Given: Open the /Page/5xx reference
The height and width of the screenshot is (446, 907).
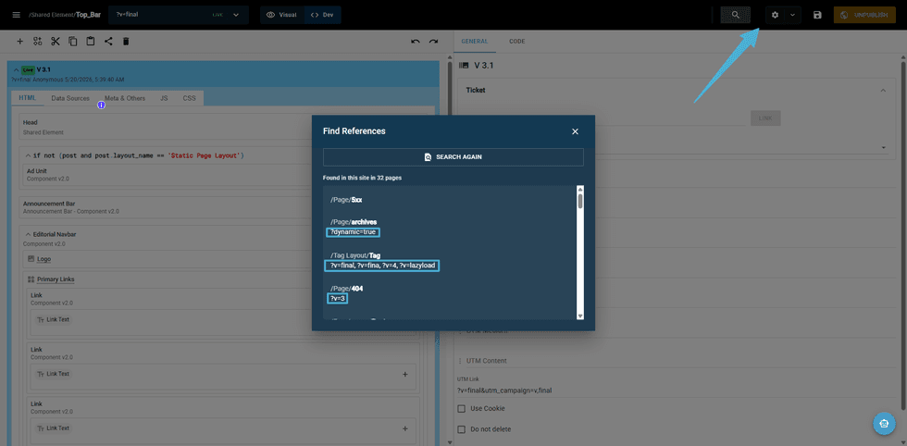Looking at the screenshot, I should [346, 200].
